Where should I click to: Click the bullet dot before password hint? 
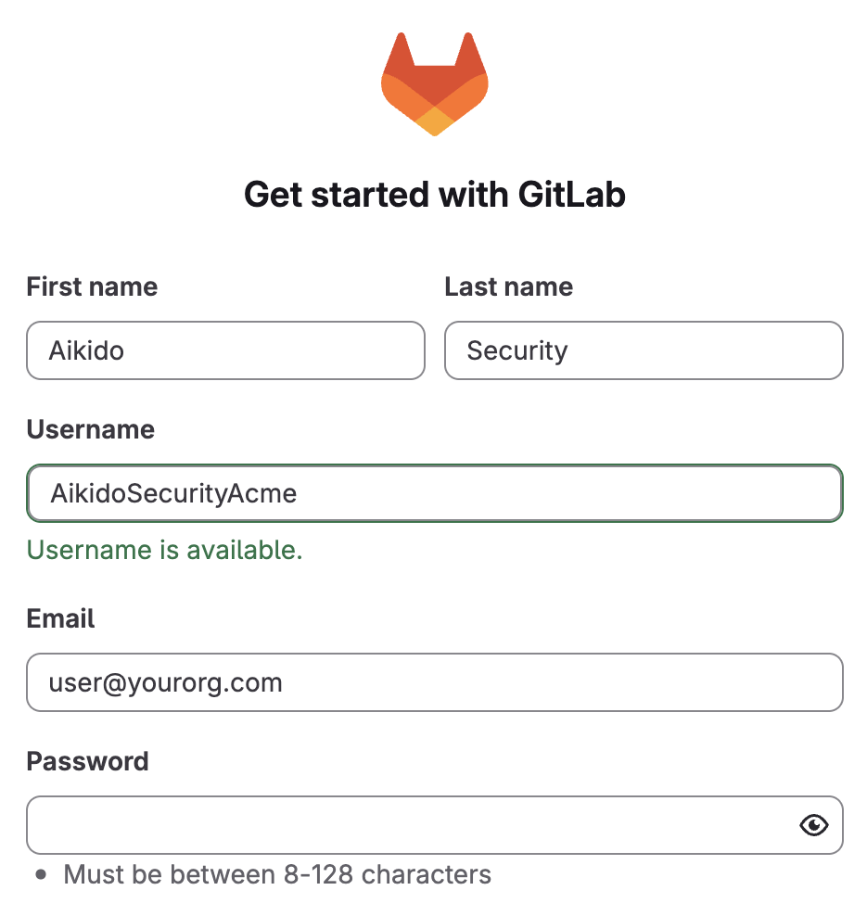click(41, 874)
